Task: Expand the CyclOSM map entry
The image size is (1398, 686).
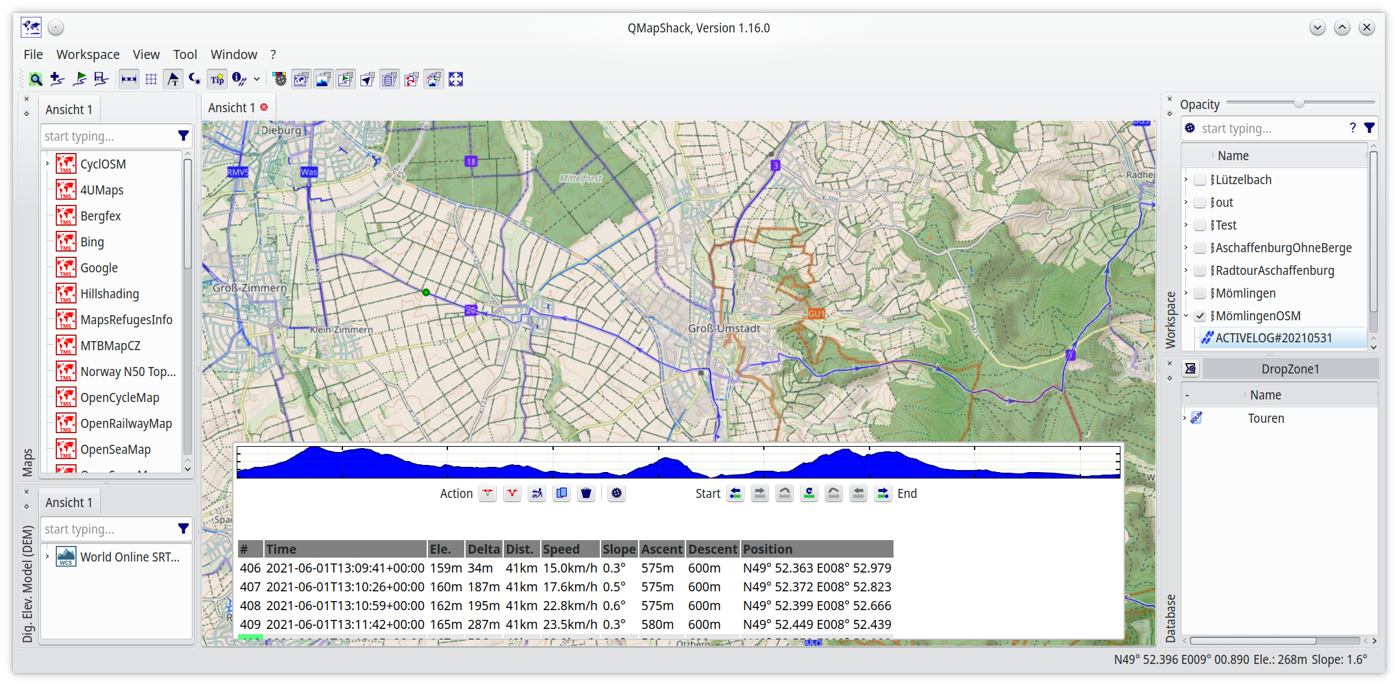Action: (46, 163)
